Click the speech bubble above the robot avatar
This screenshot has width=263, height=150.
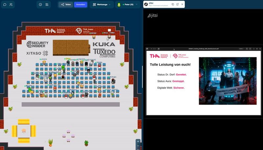pyautogui.click(x=109, y=30)
